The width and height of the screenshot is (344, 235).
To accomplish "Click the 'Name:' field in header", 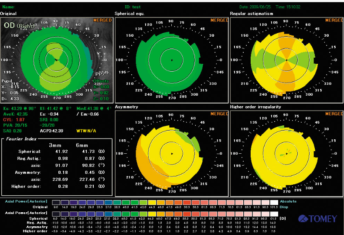I will click(9, 7).
